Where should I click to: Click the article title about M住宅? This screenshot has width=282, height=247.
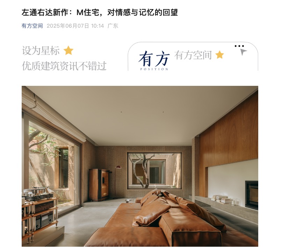[100, 13]
